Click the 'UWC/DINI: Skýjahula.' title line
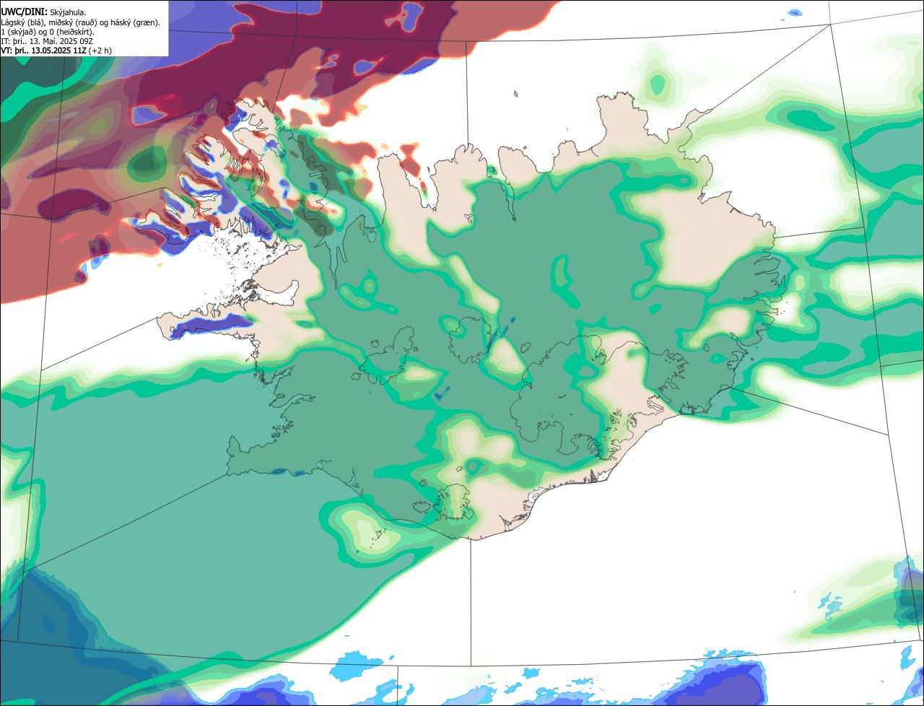The height and width of the screenshot is (706, 924). coord(44,12)
